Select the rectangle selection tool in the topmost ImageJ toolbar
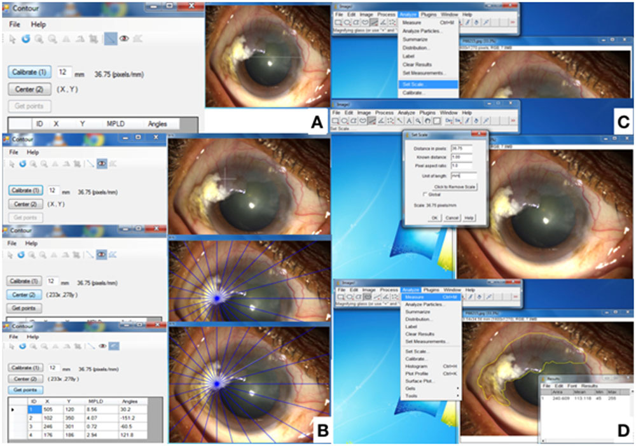The height and width of the screenshot is (446, 636). pos(338,22)
